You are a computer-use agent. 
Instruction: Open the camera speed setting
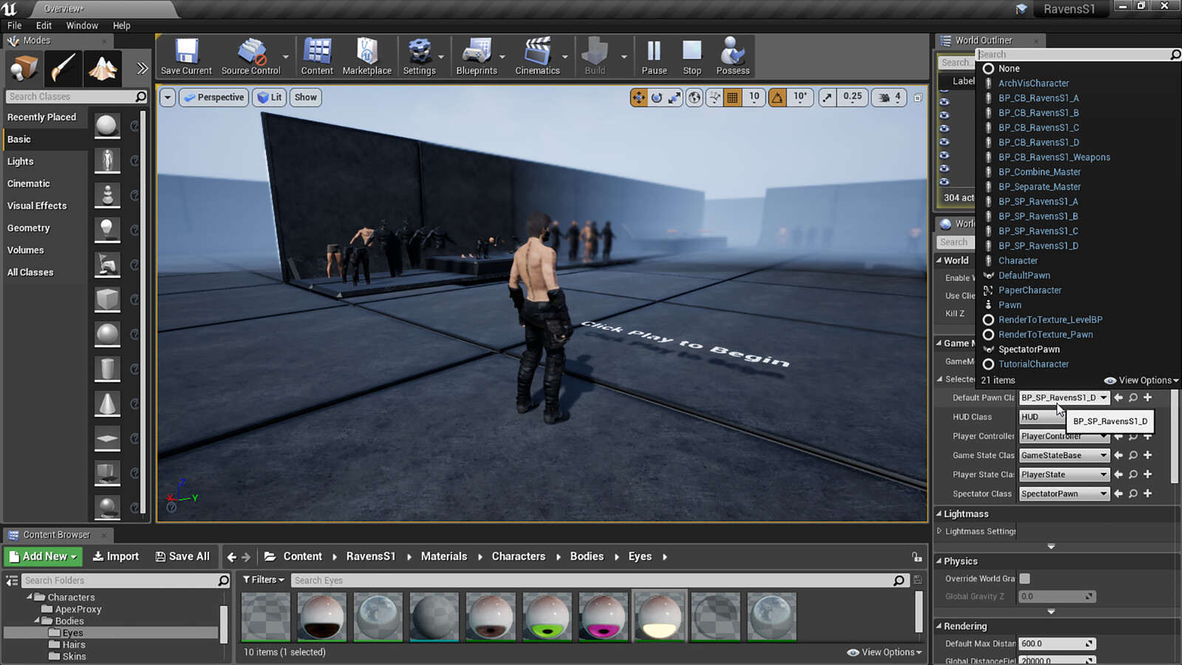click(x=889, y=98)
